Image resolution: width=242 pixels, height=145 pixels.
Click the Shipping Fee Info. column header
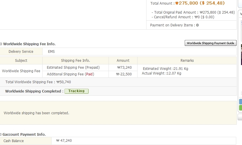click(75, 61)
